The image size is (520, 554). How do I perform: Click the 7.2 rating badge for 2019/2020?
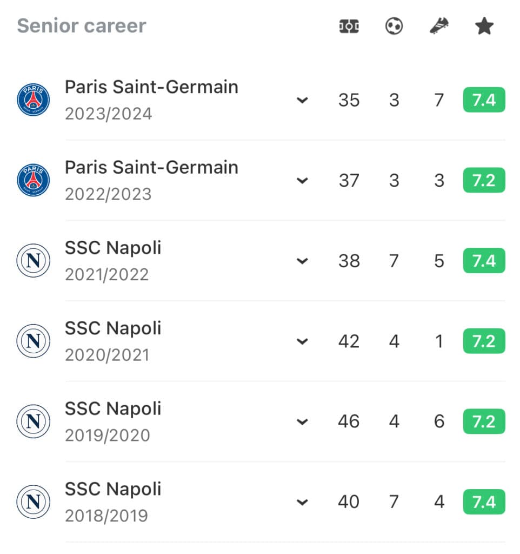(484, 421)
